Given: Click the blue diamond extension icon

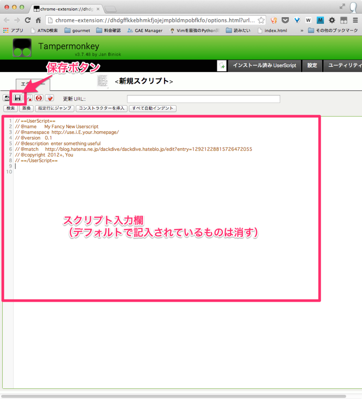Looking at the screenshot, I should [297, 20].
